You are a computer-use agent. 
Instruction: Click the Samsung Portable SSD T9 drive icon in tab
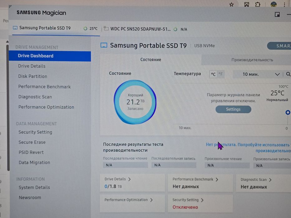point(15,28)
